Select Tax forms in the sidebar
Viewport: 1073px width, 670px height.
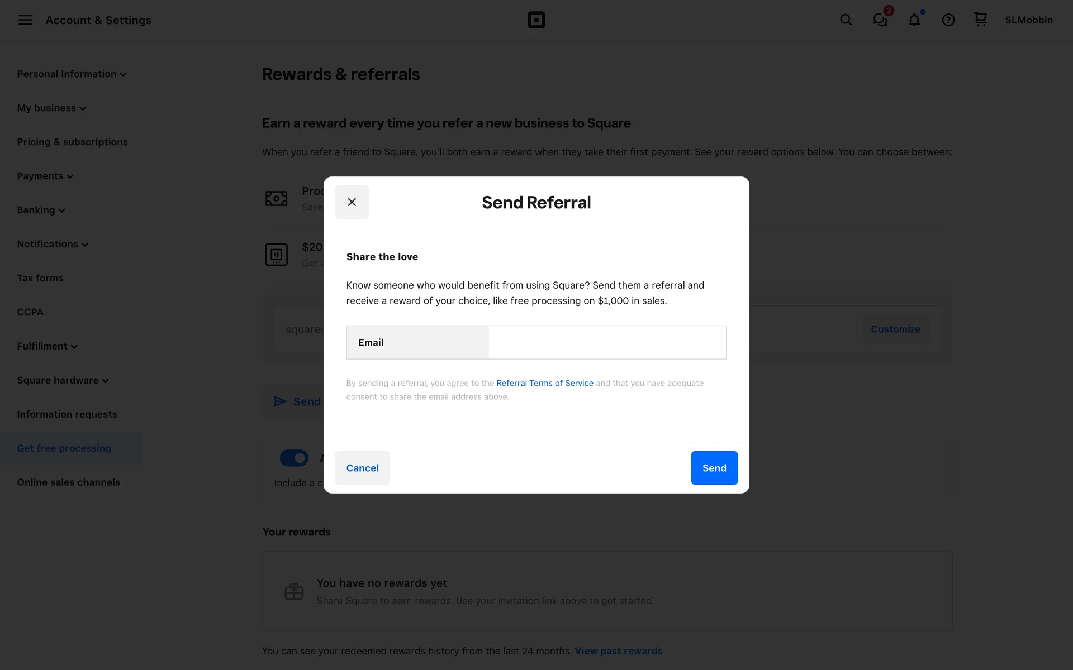[40, 278]
